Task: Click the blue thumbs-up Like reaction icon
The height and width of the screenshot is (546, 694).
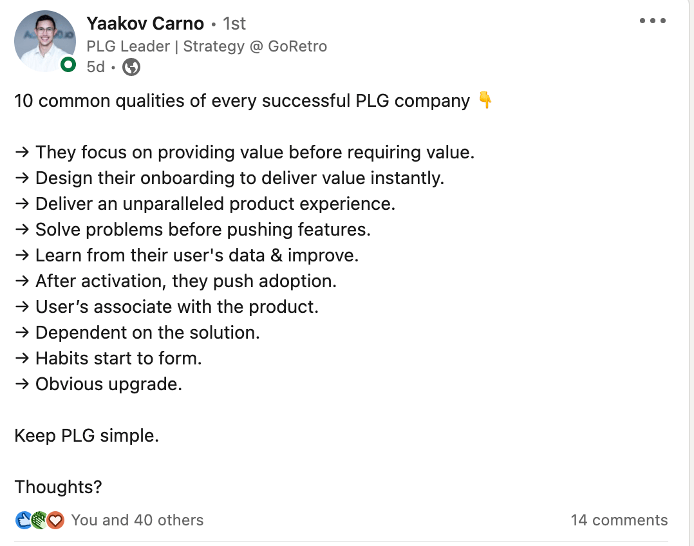Action: (24, 520)
